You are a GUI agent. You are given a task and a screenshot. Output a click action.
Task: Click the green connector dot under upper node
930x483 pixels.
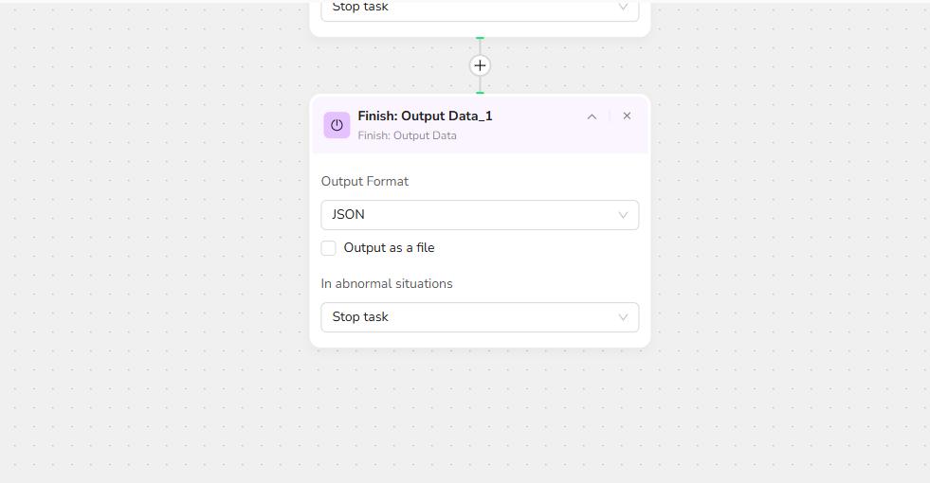pos(480,38)
